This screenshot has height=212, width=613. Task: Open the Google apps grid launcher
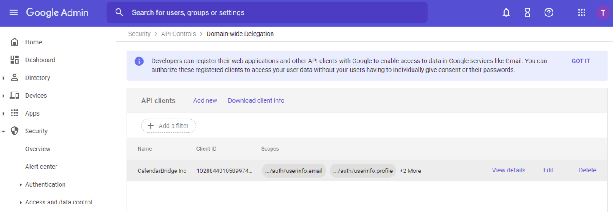[x=581, y=12]
